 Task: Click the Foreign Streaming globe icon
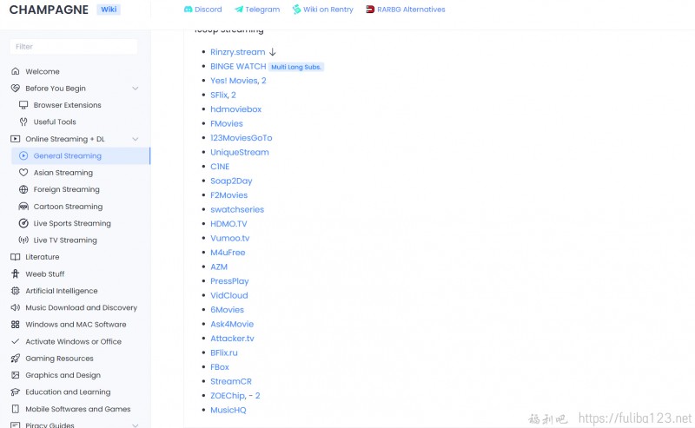click(23, 189)
